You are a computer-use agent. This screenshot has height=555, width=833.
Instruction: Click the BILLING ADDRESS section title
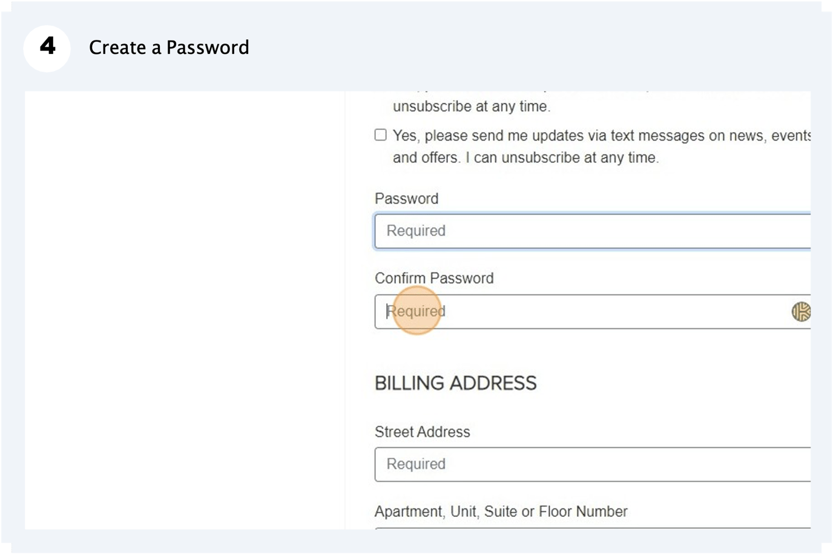(x=456, y=383)
